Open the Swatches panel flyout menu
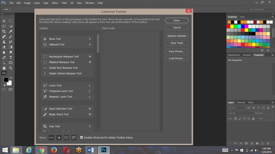The image size is (275, 154). point(272,17)
